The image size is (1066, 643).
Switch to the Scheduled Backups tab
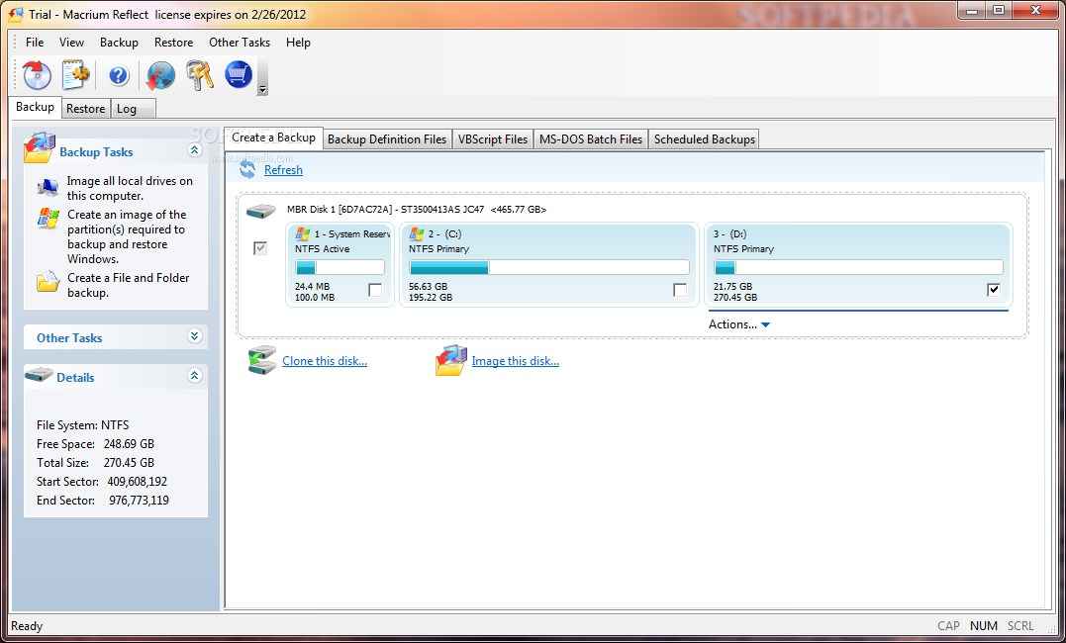point(704,139)
